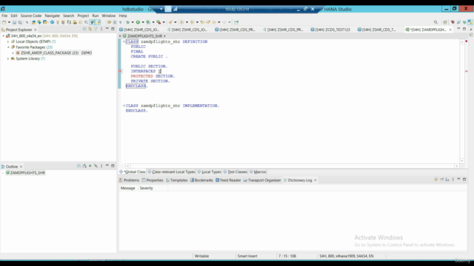Select the System Library tree item
The height and width of the screenshot is (266, 474).
[x=28, y=58]
